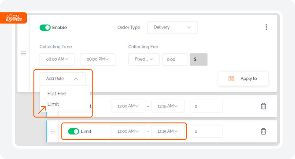Viewport: 295px width, 159px height.
Task: Grab the drag handle of the Limit row
Action: point(53,131)
